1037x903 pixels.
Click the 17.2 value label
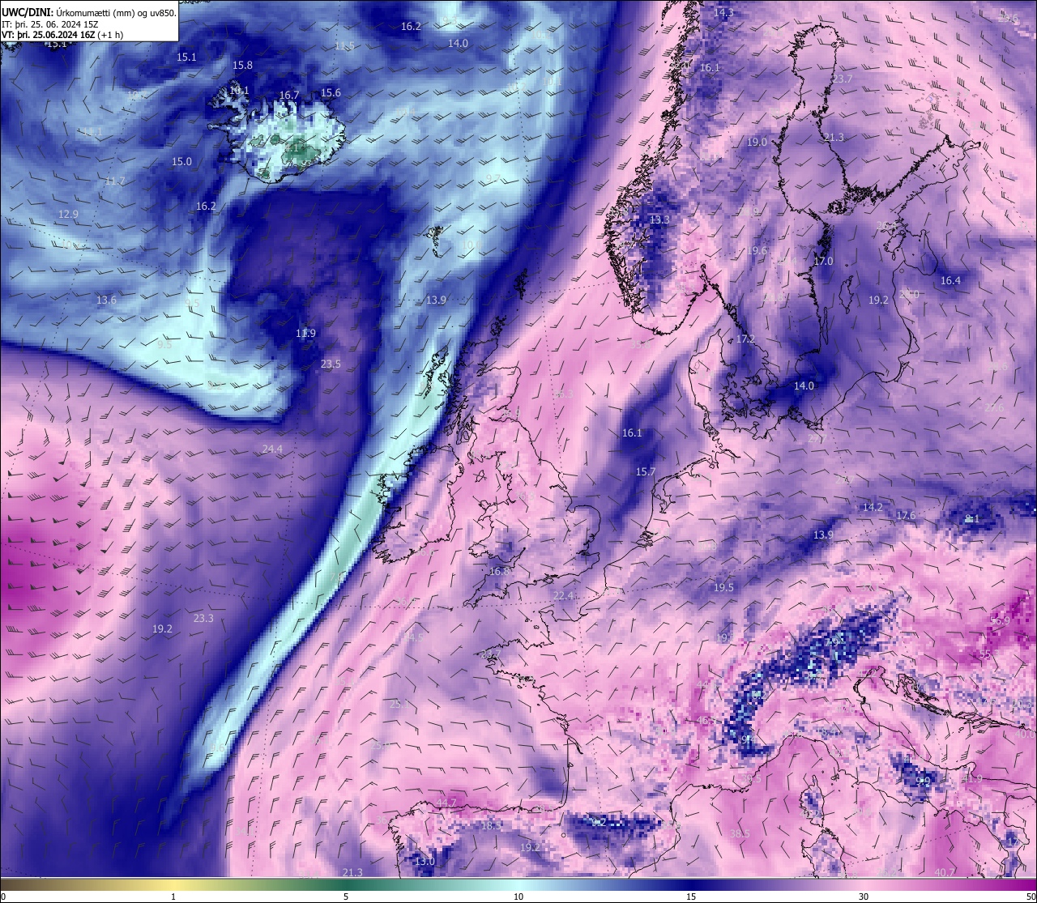[745, 339]
